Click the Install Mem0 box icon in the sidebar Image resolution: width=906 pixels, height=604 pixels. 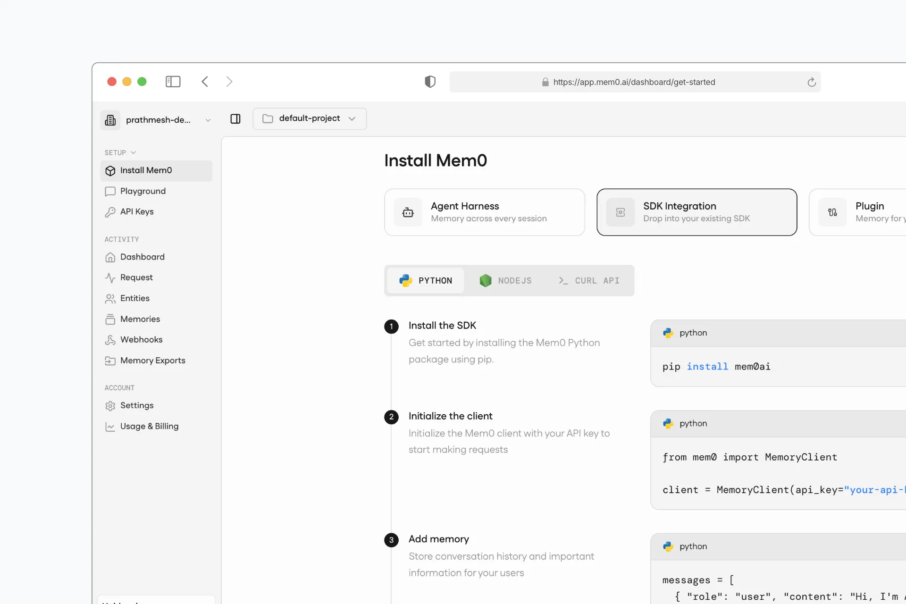click(x=110, y=171)
